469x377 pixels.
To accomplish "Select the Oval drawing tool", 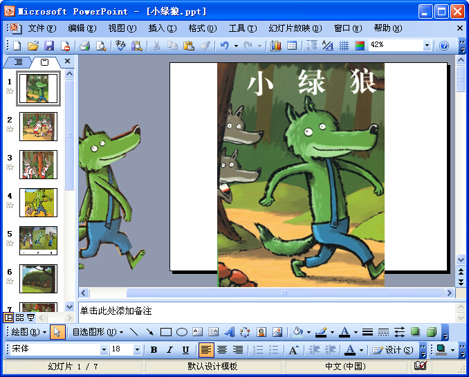I will coord(182,332).
